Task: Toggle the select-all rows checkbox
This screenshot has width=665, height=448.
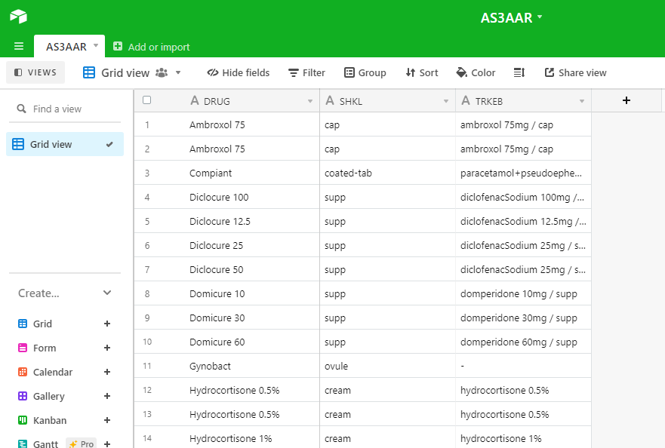Action: 146,100
